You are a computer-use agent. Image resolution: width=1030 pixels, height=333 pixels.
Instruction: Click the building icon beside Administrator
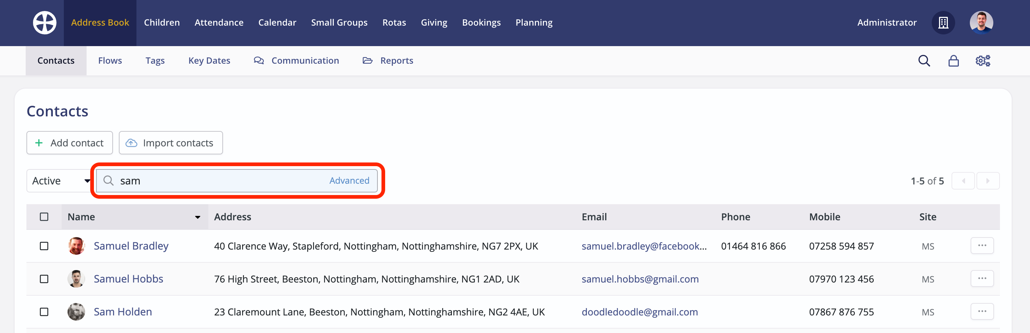(943, 23)
